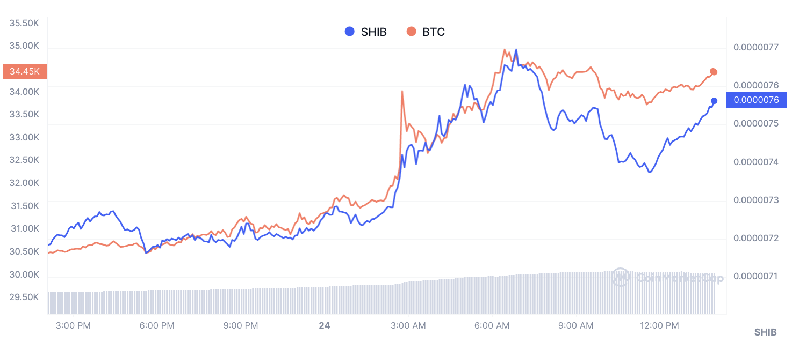792x342 pixels.
Task: Click the blue 0.0000076 current price tag
Action: [x=756, y=100]
